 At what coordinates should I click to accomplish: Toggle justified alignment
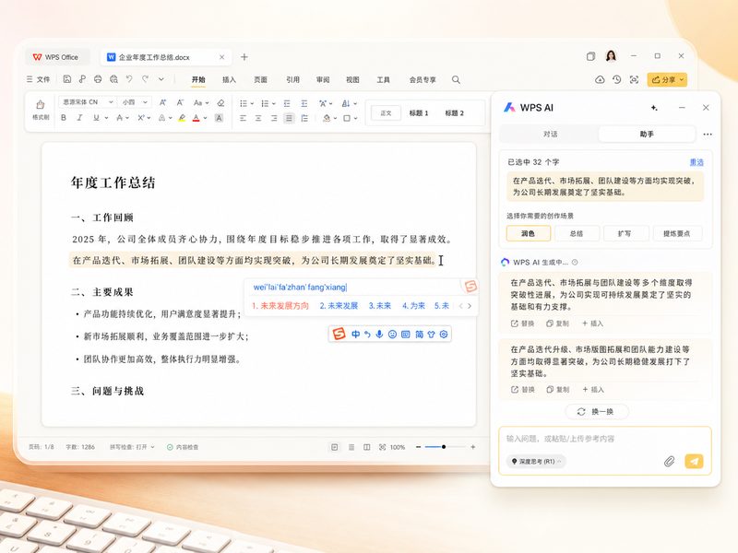point(289,119)
